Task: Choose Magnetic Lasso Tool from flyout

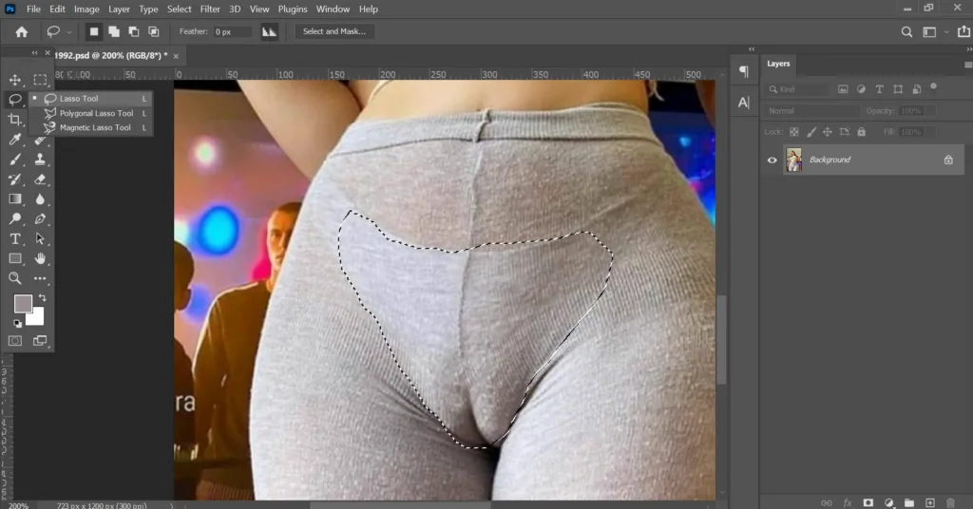Action: 95,127
